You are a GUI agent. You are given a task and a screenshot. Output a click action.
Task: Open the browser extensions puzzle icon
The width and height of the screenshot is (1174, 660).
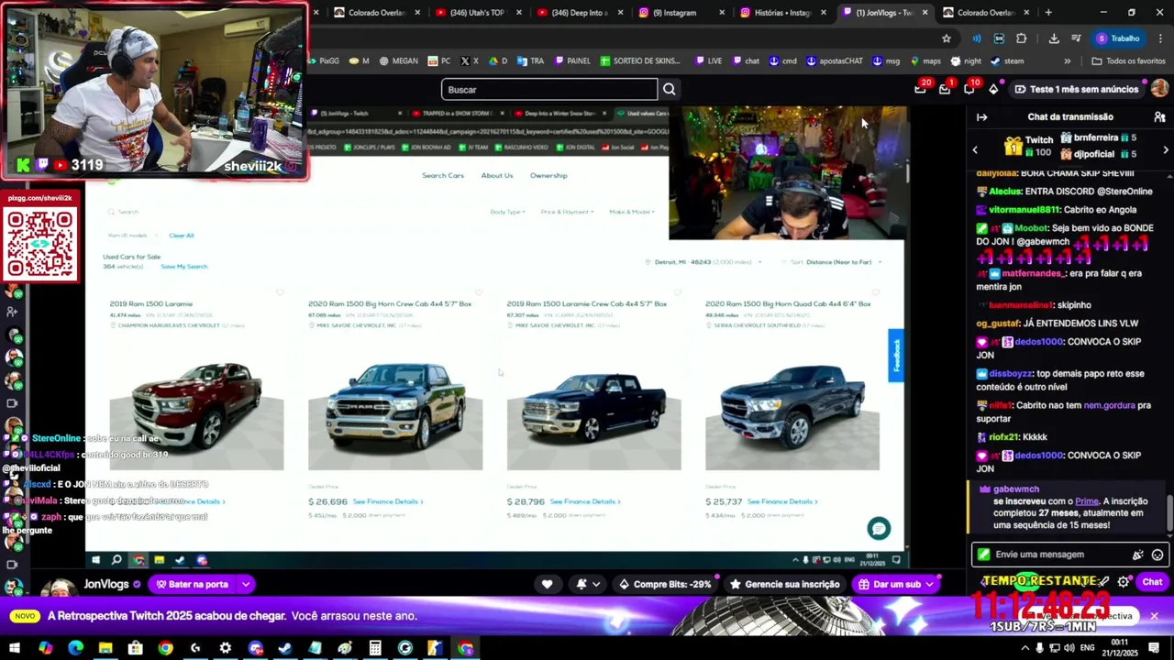pyautogui.click(x=1021, y=38)
